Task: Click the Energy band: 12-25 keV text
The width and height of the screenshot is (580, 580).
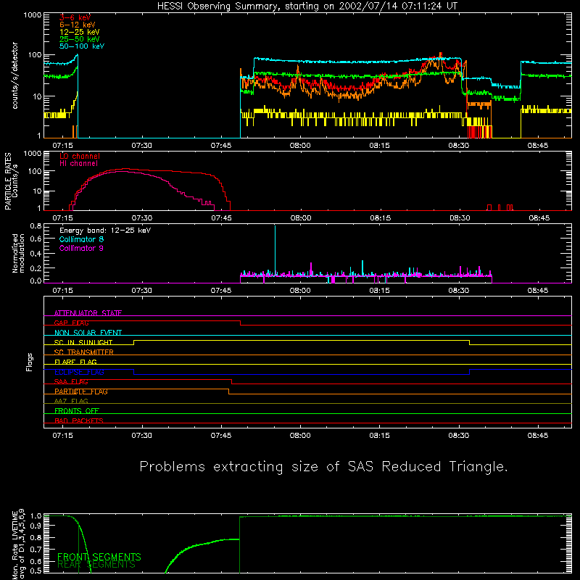Action: tap(105, 231)
